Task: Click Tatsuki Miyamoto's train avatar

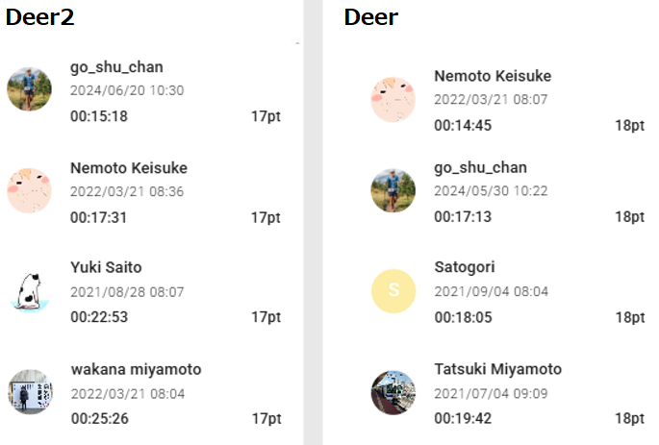Action: click(393, 392)
